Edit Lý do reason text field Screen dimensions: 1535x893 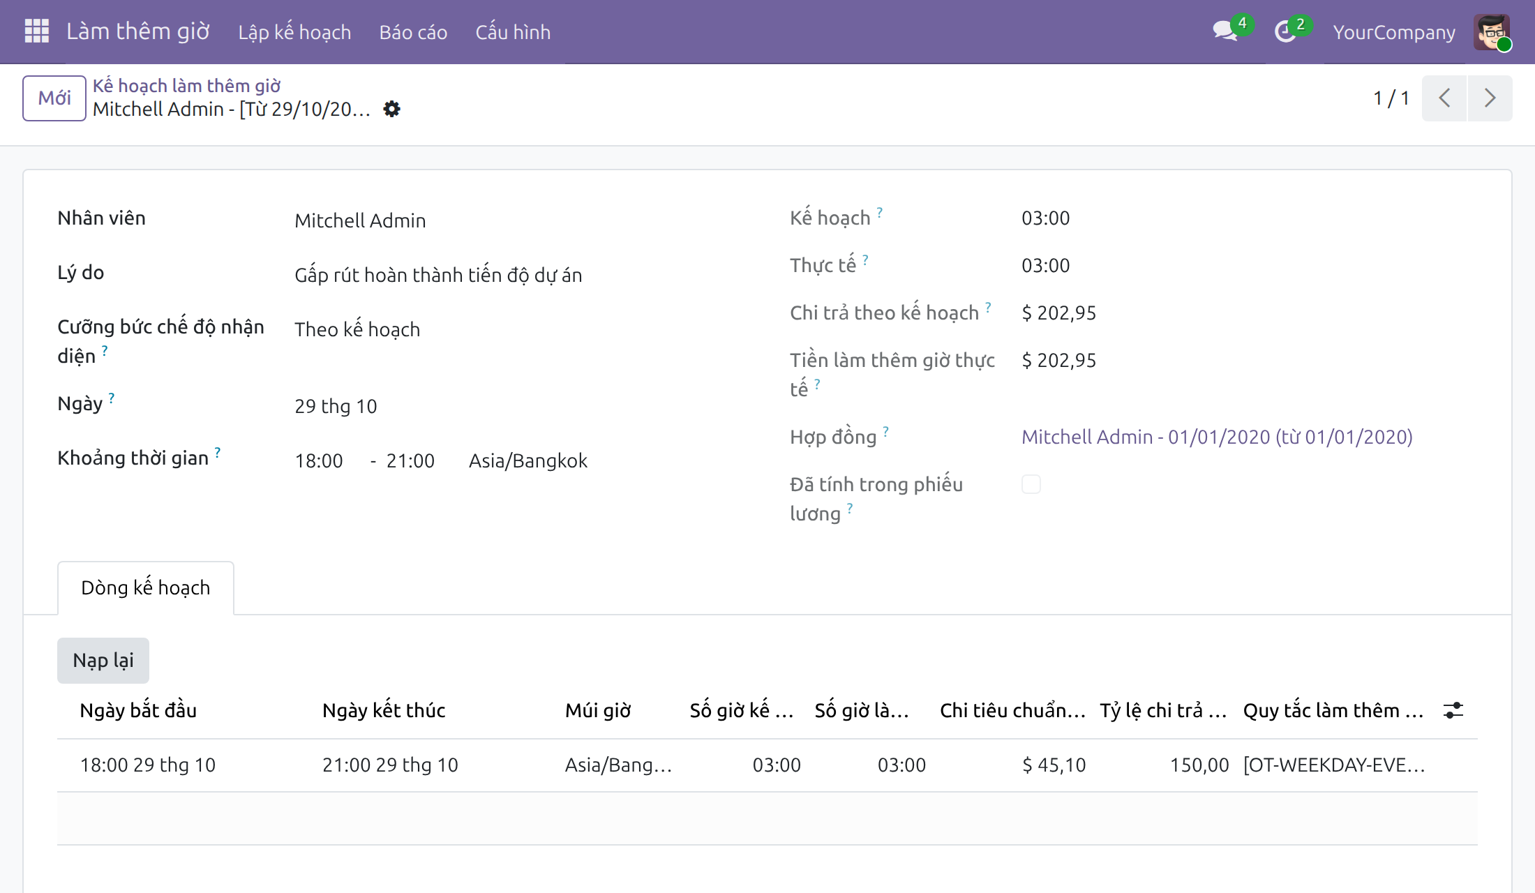pyautogui.click(x=516, y=275)
